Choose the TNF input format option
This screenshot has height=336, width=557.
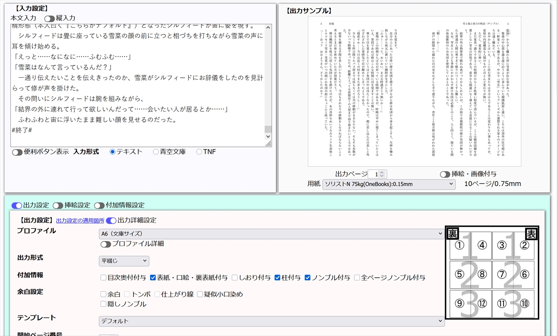pos(199,152)
